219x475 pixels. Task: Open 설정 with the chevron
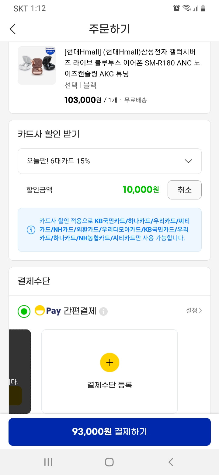pos(194,311)
